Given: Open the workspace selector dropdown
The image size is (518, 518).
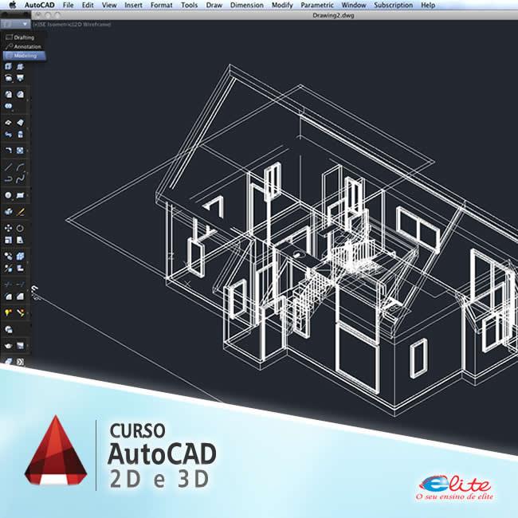Looking at the screenshot, I should tap(24, 25).
